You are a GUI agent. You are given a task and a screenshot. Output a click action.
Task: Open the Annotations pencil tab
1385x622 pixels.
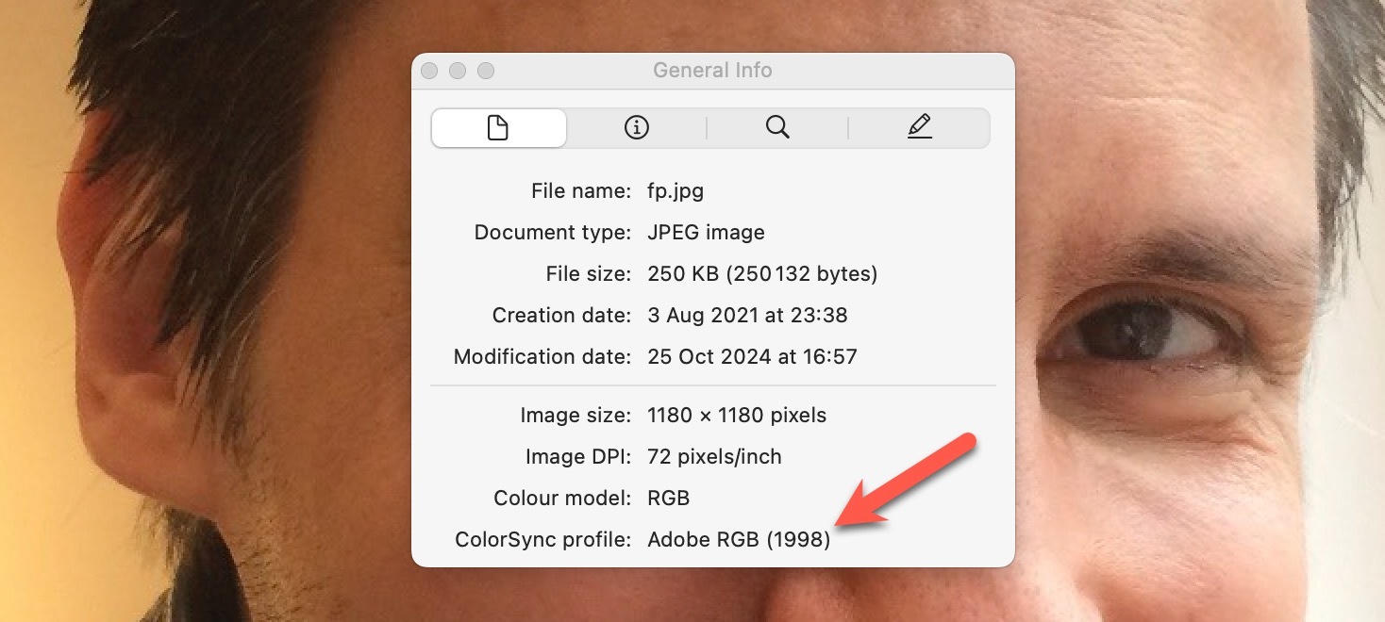point(919,128)
